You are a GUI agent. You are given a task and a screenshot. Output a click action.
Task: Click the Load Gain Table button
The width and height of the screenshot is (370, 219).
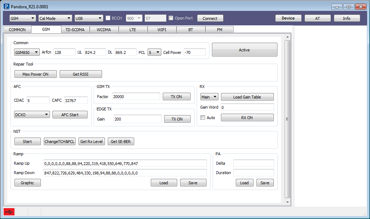247,97
